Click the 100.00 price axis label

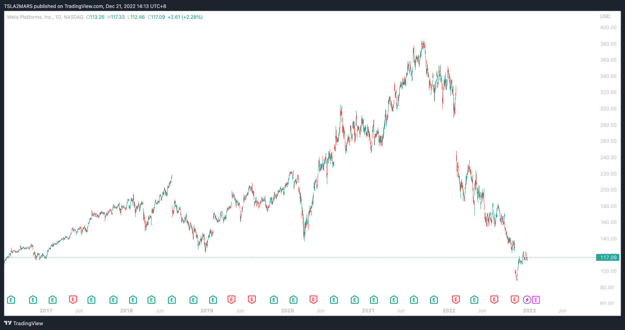pyautogui.click(x=608, y=271)
